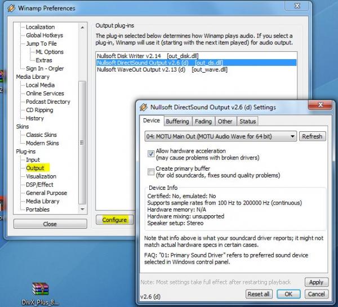The height and width of the screenshot is (307, 338).
Task: Switch to the Buffering tab
Action: click(x=177, y=121)
